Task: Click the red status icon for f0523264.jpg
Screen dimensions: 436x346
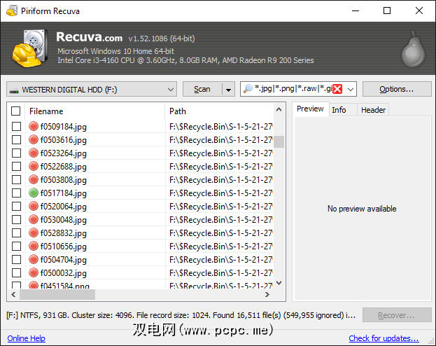Action: (34, 153)
